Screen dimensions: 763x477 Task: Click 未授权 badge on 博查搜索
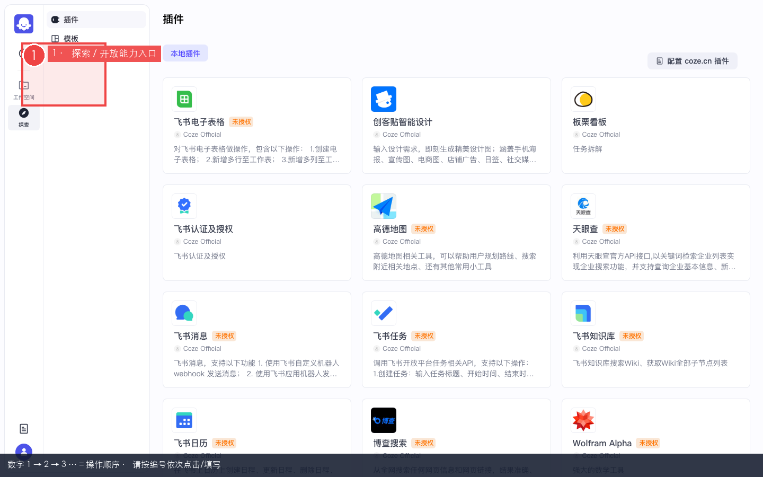pos(424,443)
